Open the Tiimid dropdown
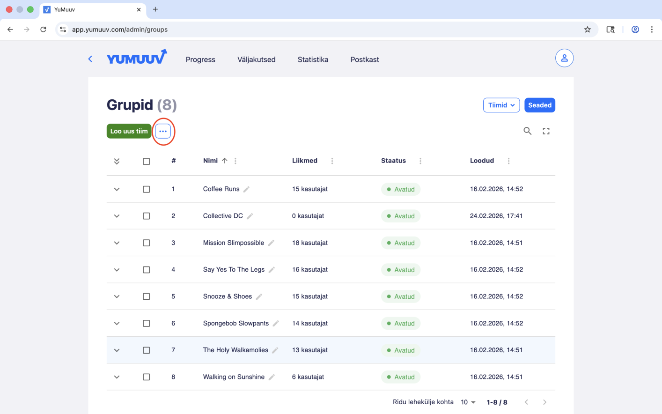The image size is (662, 414). click(501, 105)
